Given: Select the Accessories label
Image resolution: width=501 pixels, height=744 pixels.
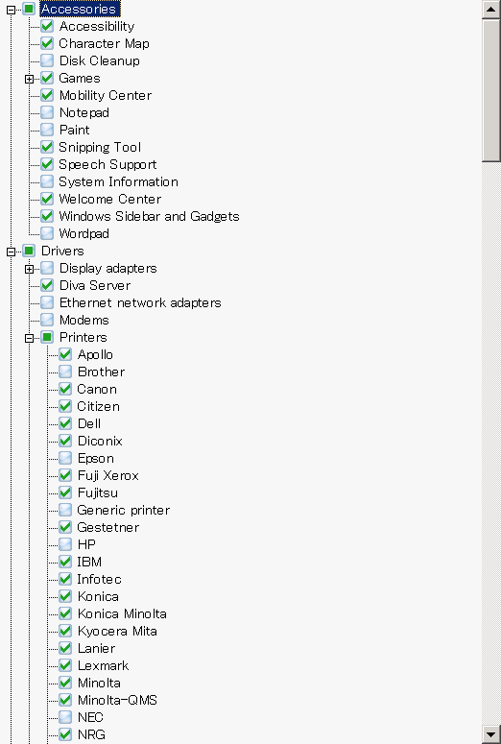Looking at the screenshot, I should 80,9.
